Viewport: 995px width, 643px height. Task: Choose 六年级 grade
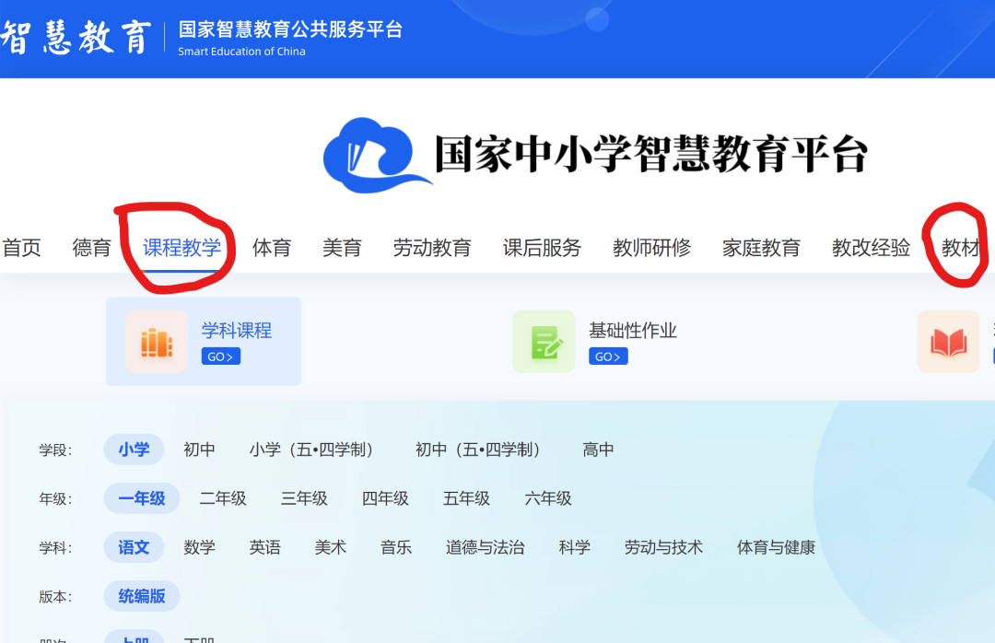[x=547, y=499]
